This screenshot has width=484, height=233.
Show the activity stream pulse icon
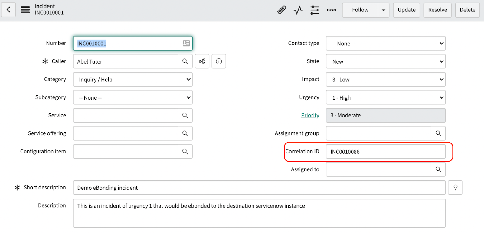coord(298,10)
